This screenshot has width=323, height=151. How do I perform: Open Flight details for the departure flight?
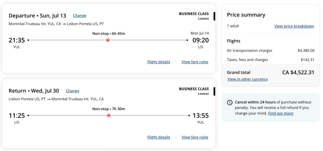159,62
